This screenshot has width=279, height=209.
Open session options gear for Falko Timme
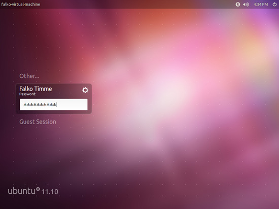click(x=85, y=90)
